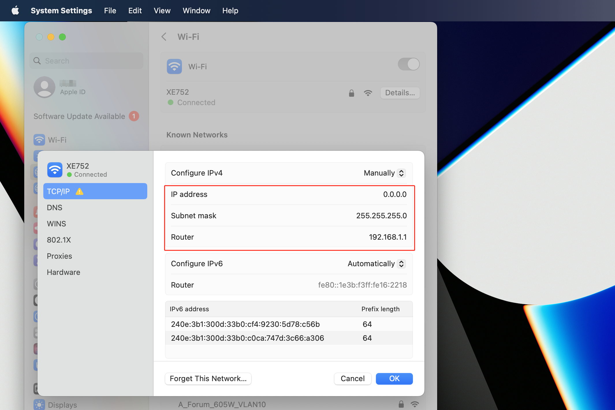Screen dimensions: 615x410
Task: Click the lock icon for A_Forum_605W_VLAN10
Action: tap(401, 404)
